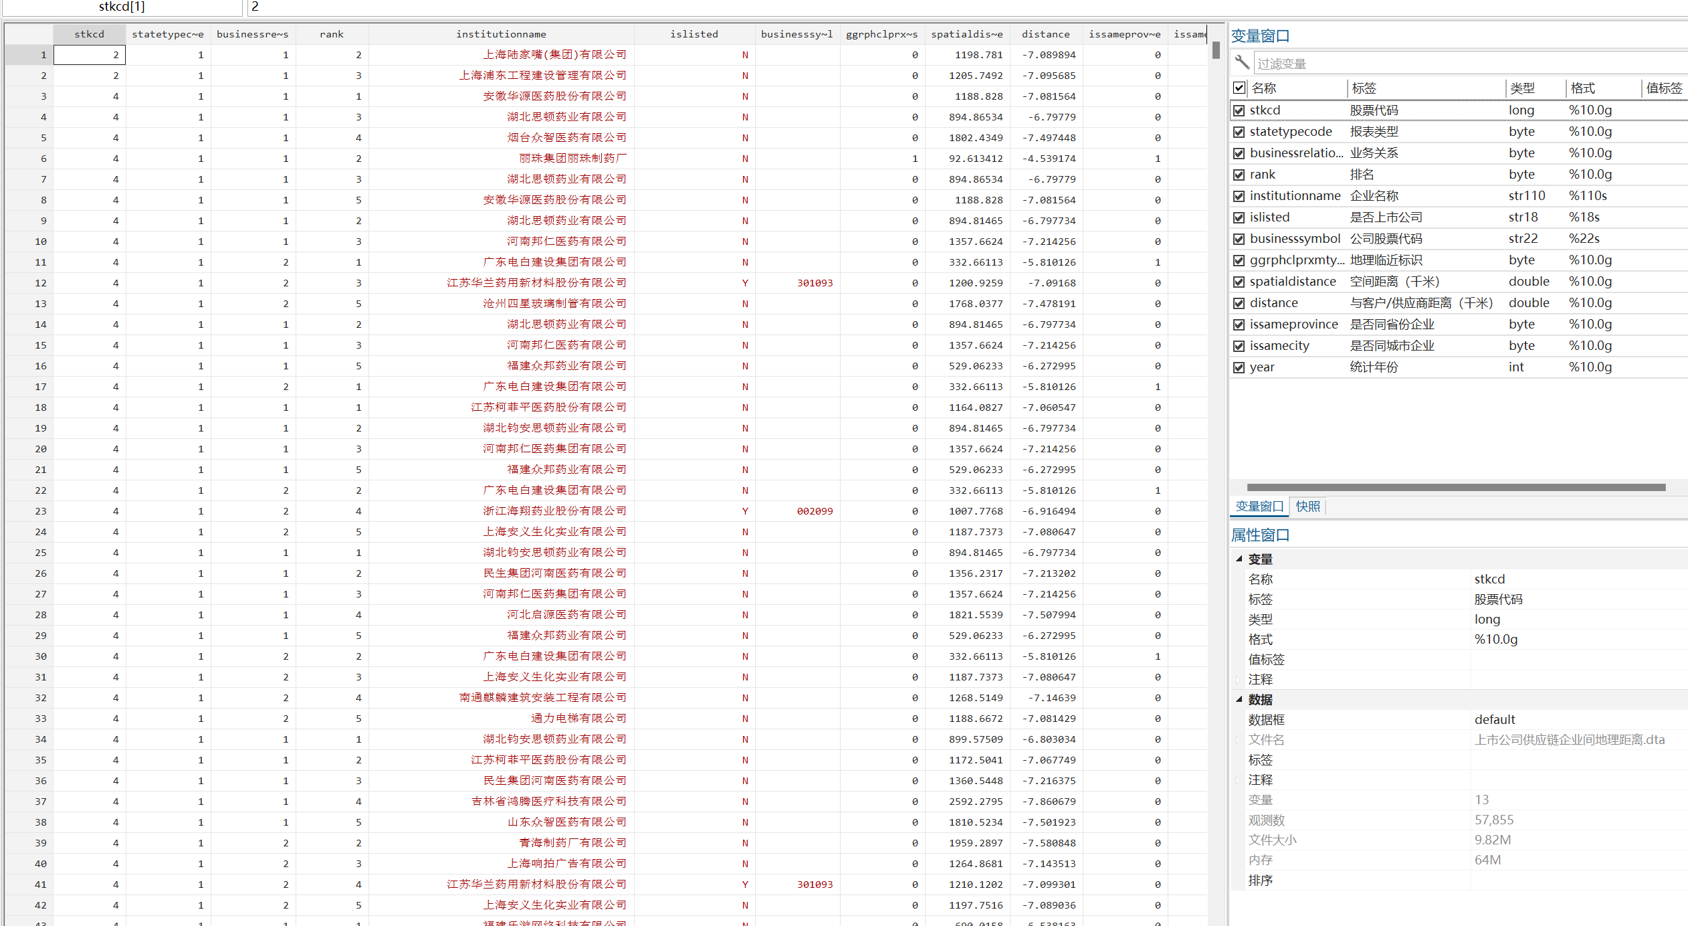Click the institutionname column header

click(x=501, y=34)
